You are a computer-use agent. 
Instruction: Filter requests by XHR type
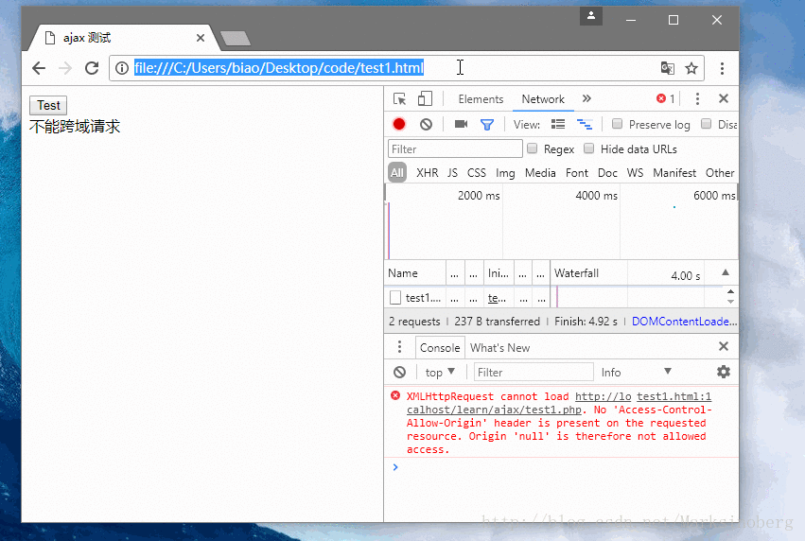pyautogui.click(x=427, y=173)
